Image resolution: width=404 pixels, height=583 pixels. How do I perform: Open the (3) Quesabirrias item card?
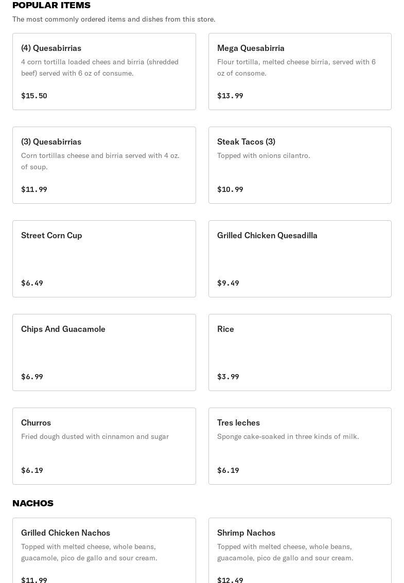pos(104,165)
